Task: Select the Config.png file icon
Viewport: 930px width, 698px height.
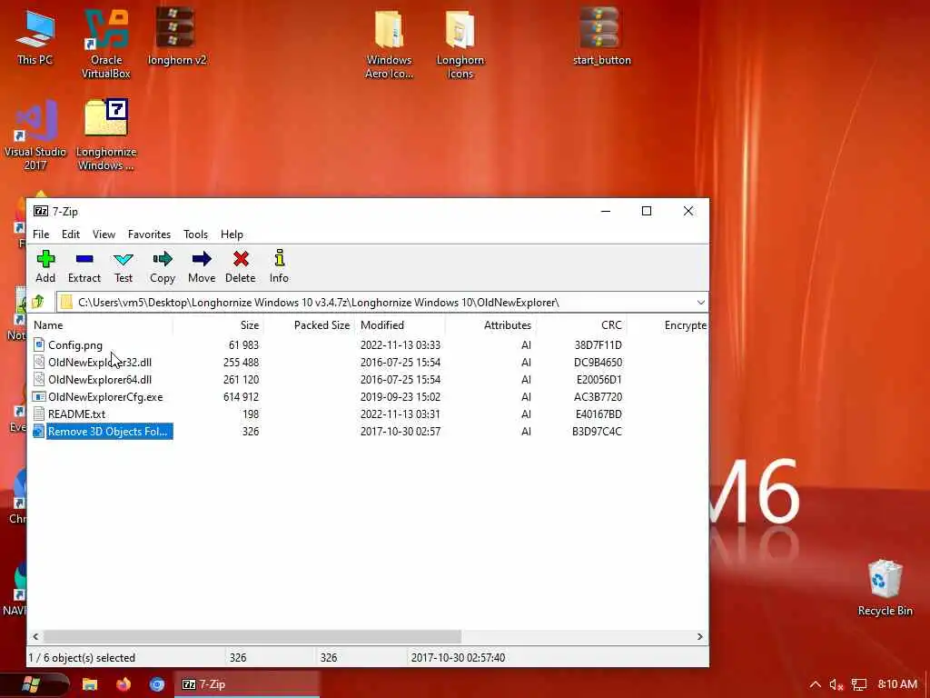Action: pos(39,344)
